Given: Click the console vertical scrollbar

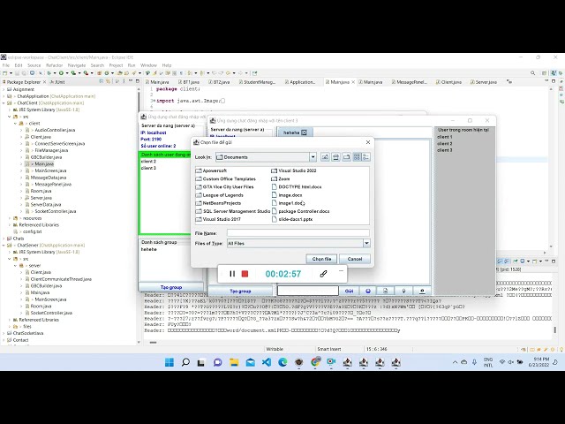Looking at the screenshot, I should (x=555, y=329).
